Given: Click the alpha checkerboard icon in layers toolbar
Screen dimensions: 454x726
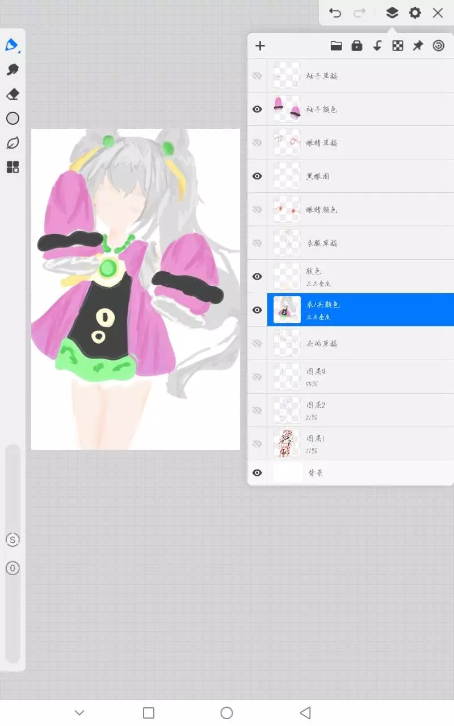Looking at the screenshot, I should tap(398, 46).
